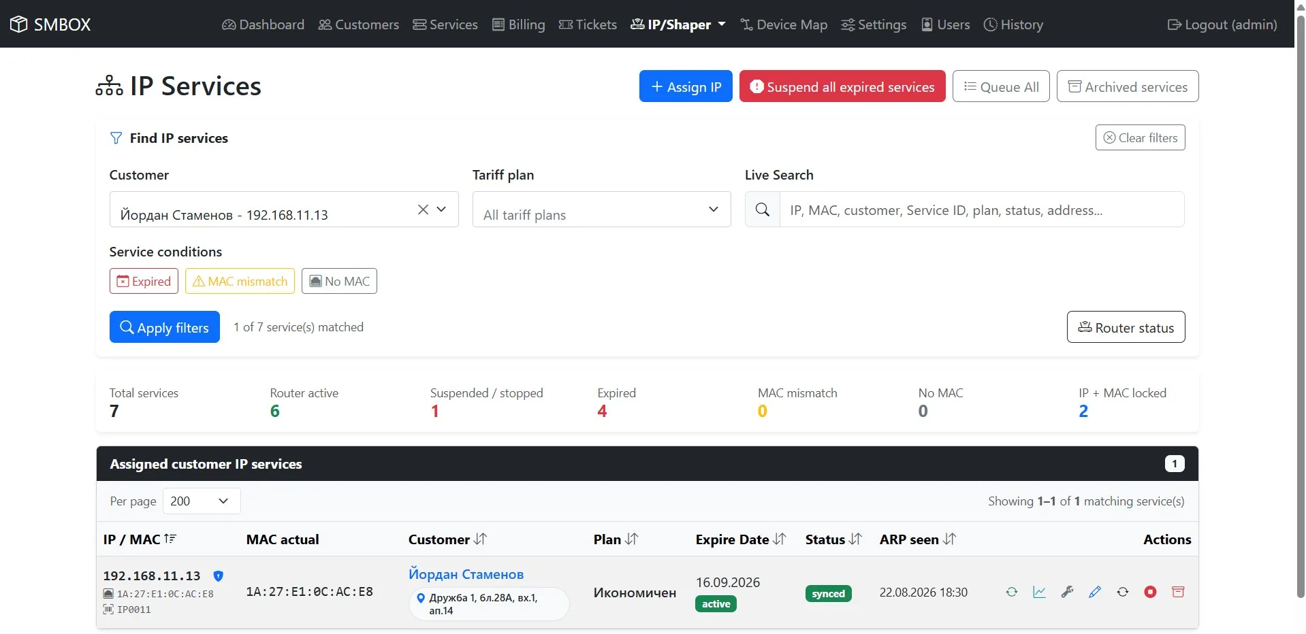Click the Clear filters button
Viewport: 1306px width, 634px height.
pyautogui.click(x=1141, y=137)
